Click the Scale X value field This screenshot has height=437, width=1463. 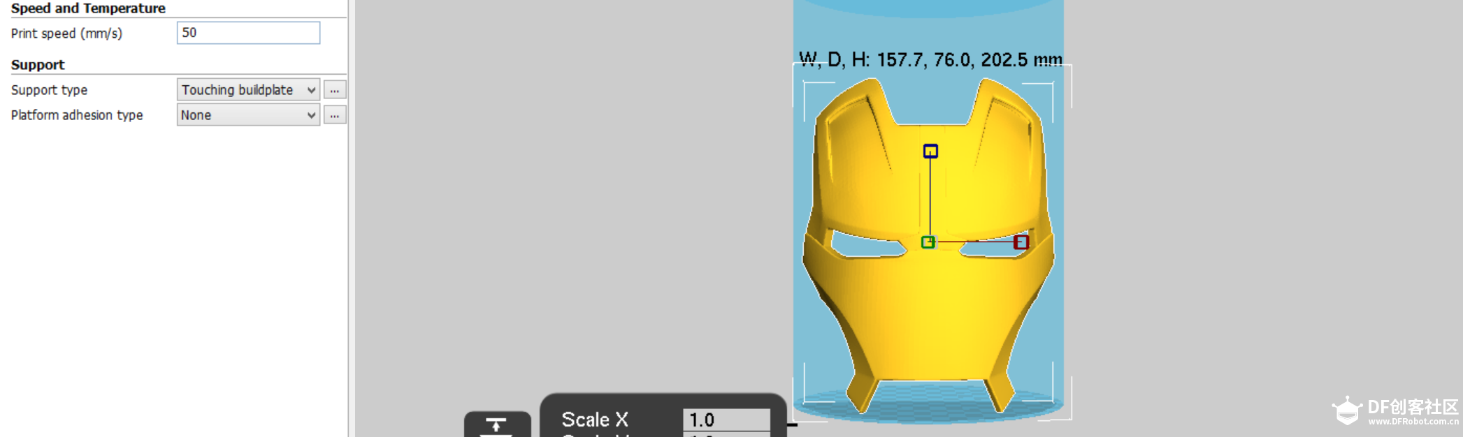[726, 420]
